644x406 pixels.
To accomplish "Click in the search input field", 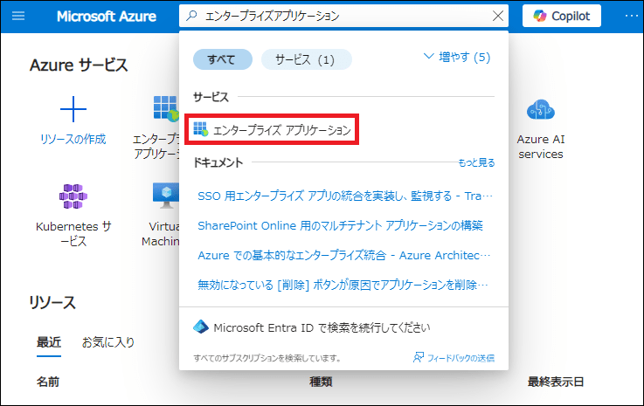I will point(341,16).
